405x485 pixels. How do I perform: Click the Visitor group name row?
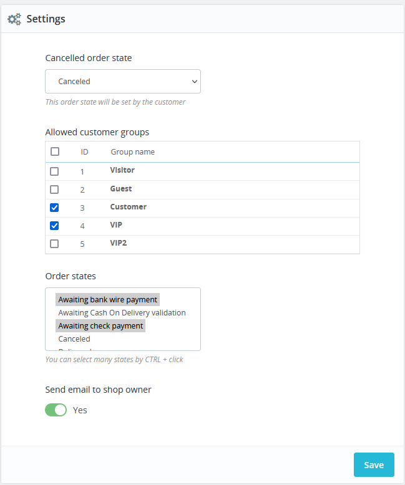coord(122,170)
